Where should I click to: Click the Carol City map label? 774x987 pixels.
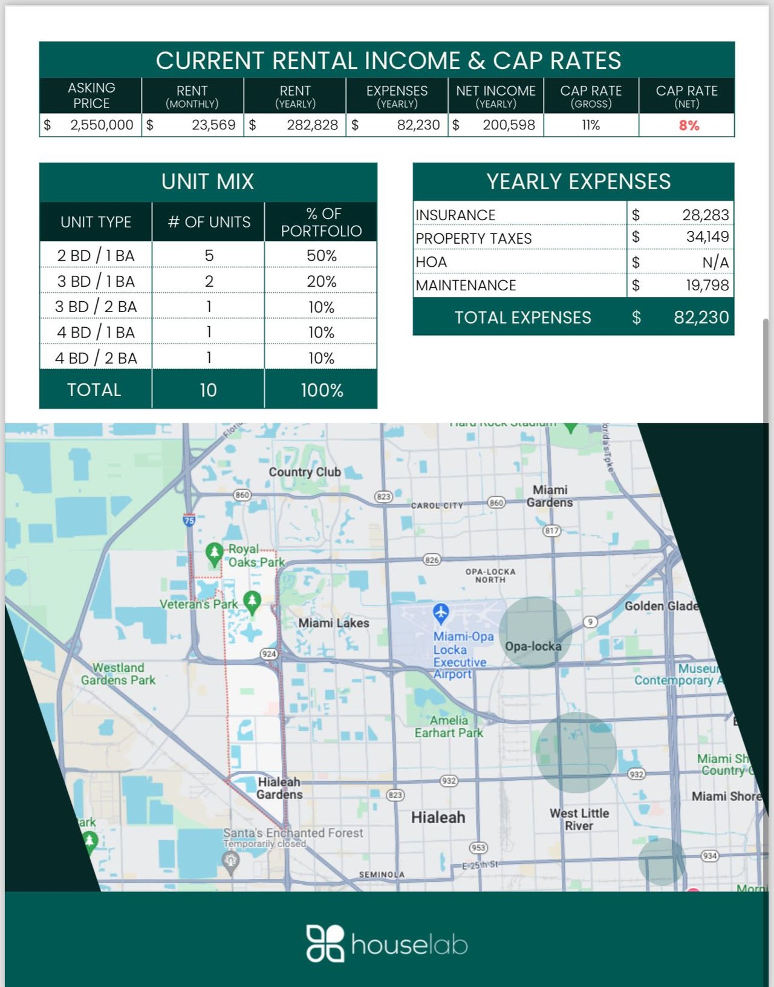(x=437, y=505)
